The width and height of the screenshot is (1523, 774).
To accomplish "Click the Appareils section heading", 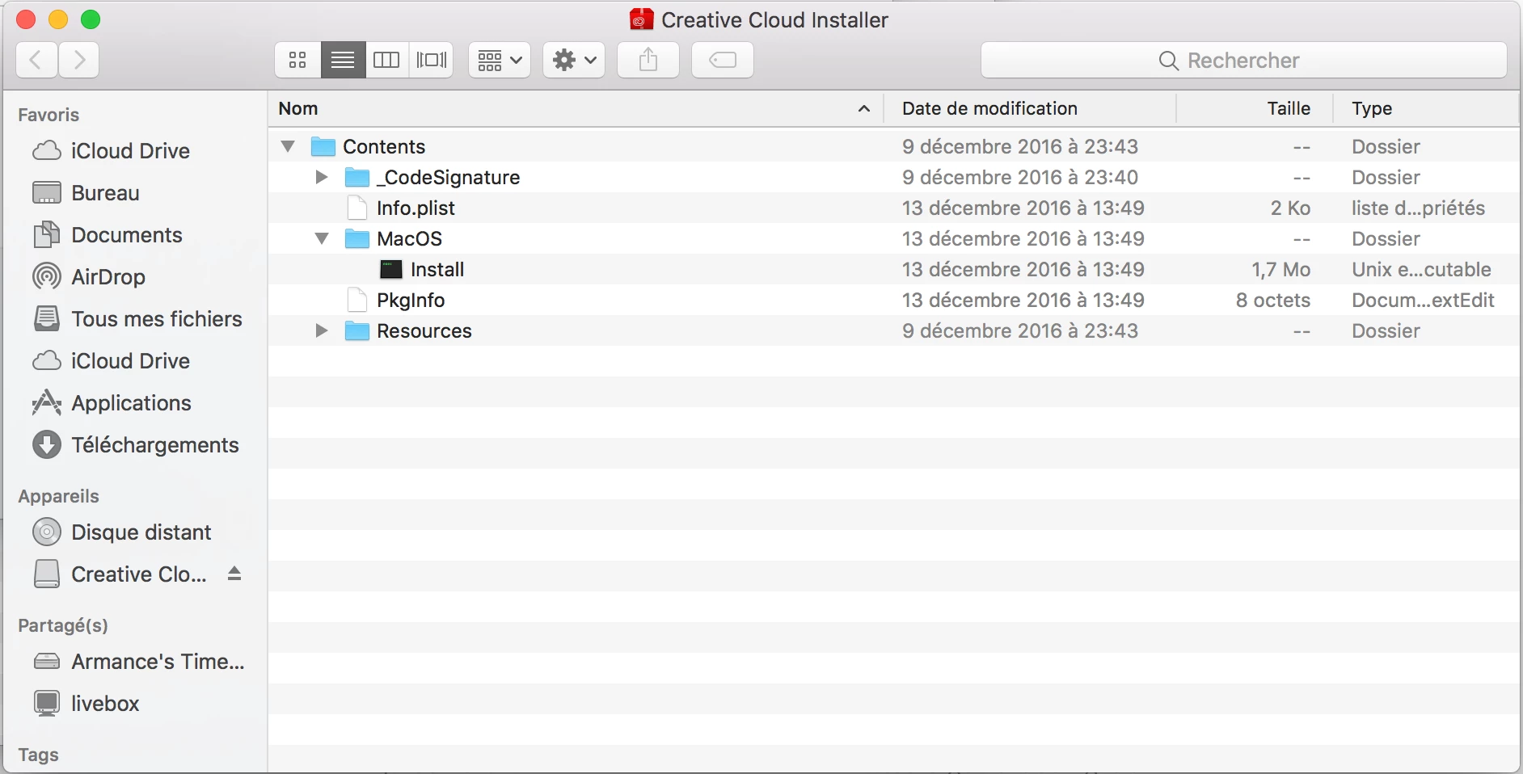I will click(58, 496).
